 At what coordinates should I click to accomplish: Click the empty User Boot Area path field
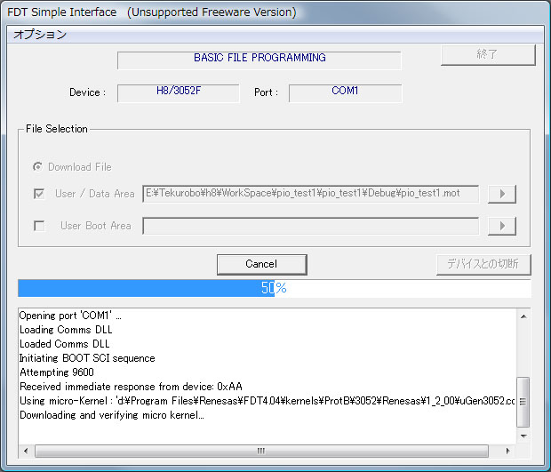point(311,226)
